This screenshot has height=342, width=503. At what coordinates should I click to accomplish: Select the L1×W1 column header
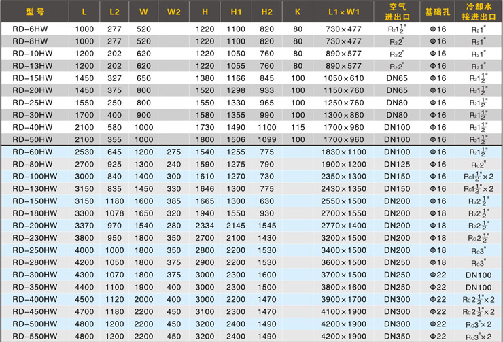[344, 12]
